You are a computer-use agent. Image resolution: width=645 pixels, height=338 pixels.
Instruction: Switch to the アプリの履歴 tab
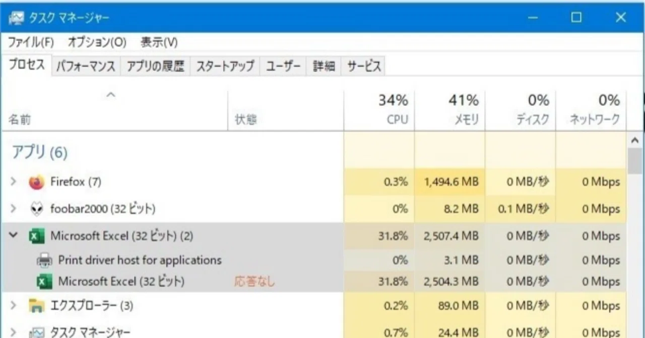point(155,66)
